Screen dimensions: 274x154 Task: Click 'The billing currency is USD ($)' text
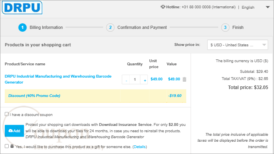point(242,61)
